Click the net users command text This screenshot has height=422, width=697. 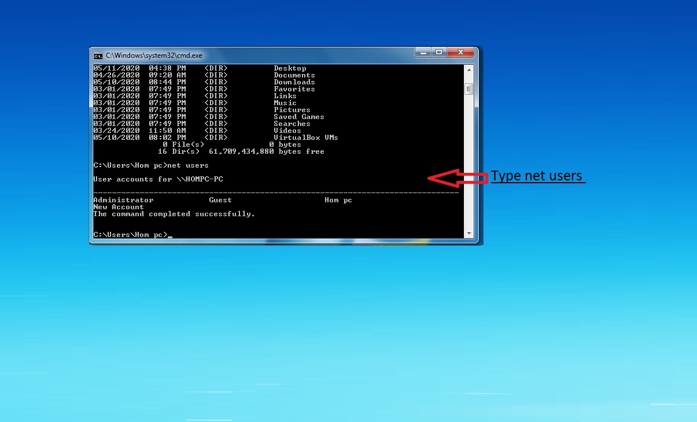tap(188, 165)
